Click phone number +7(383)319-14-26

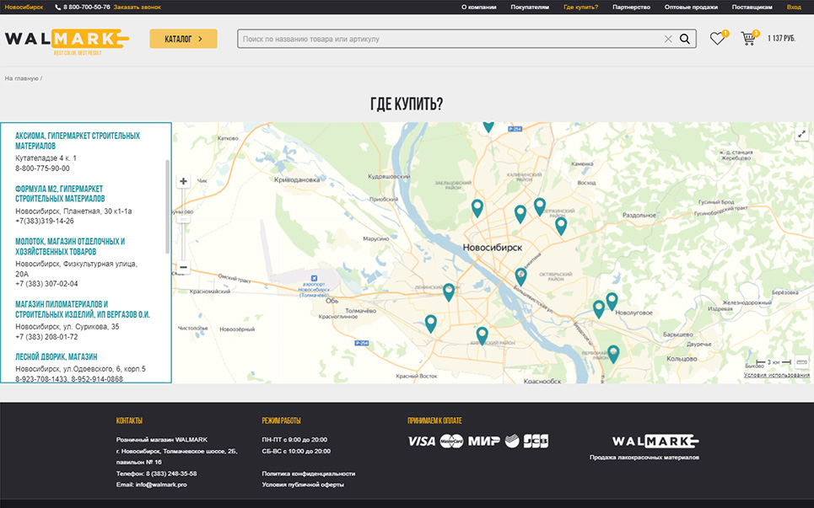pos(45,221)
